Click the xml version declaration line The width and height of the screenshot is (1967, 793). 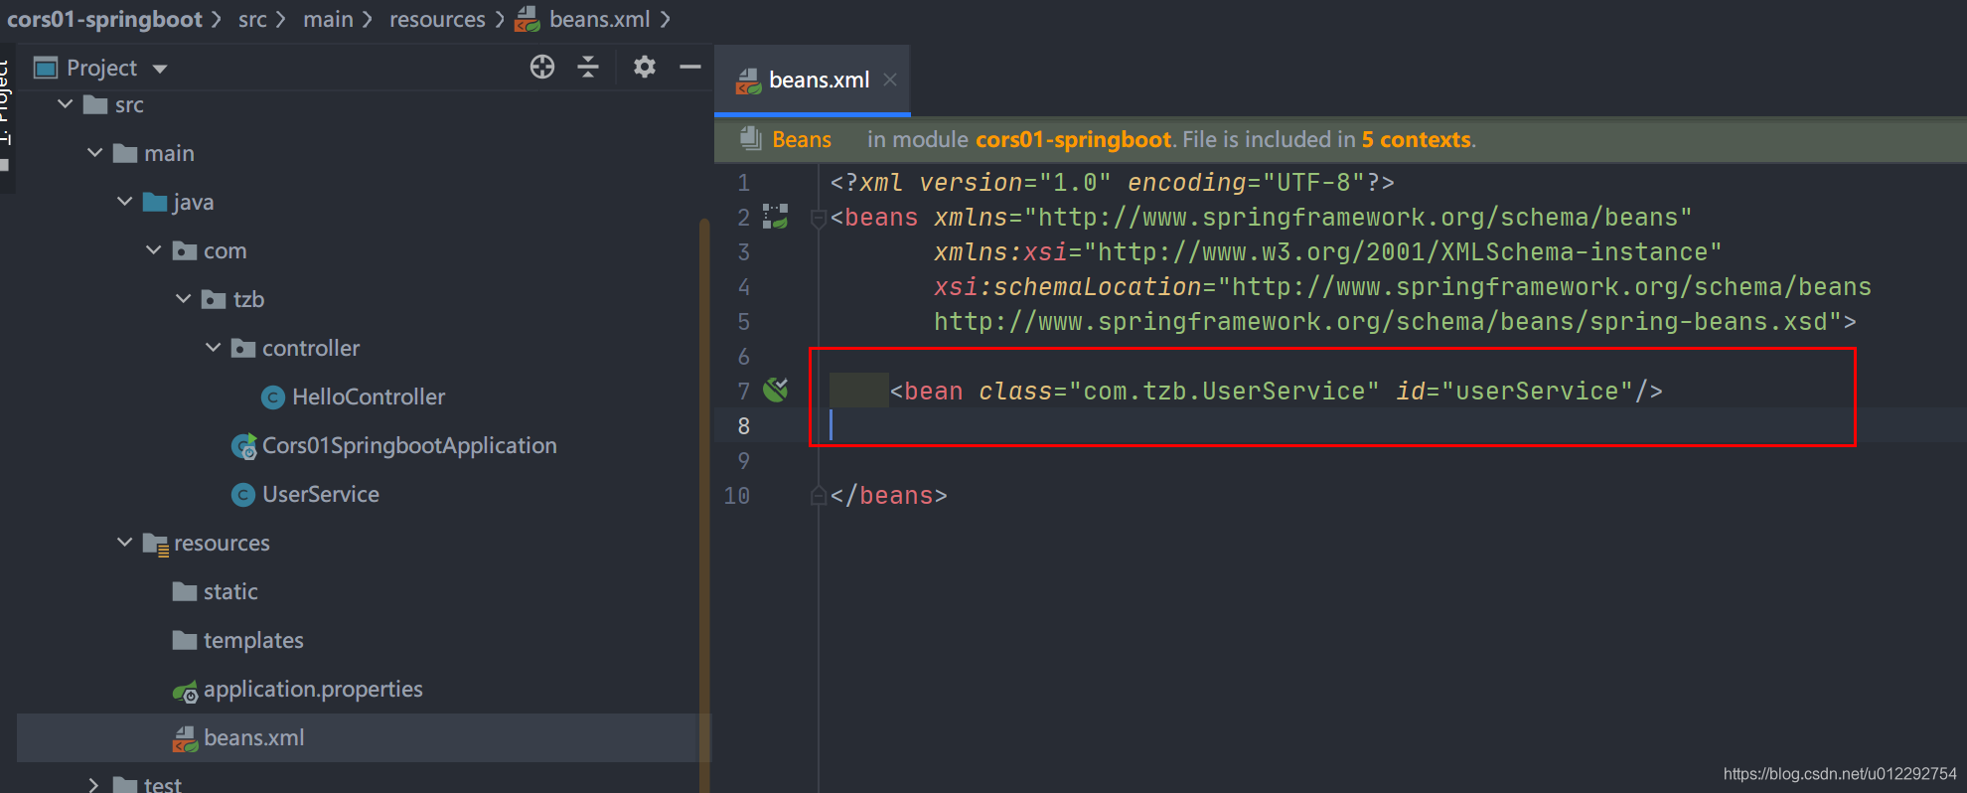coord(1113,183)
